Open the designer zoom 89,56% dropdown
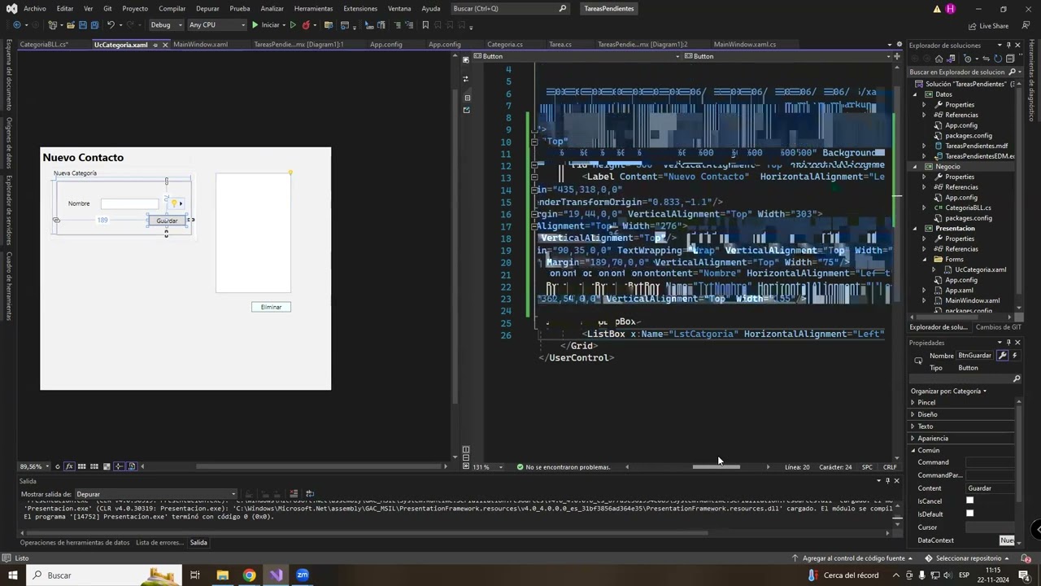Screen dimensions: 1041x586 point(35,466)
